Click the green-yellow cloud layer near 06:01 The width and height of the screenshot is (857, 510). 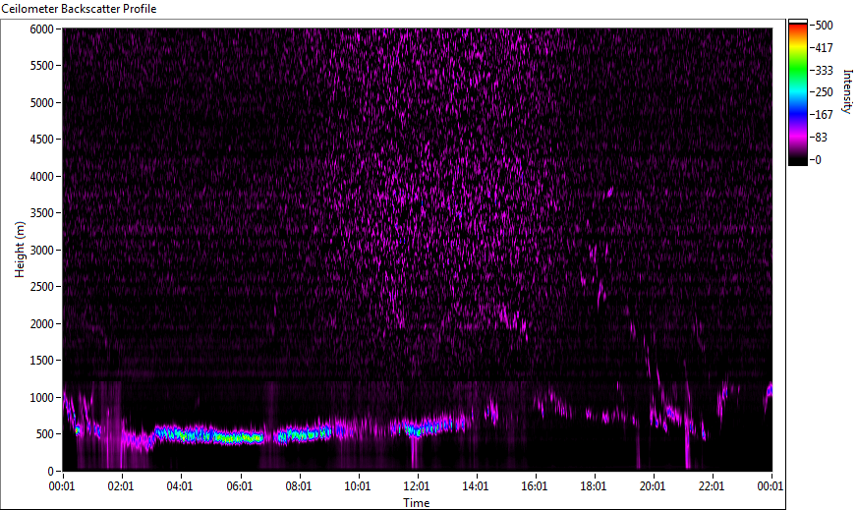(x=238, y=438)
